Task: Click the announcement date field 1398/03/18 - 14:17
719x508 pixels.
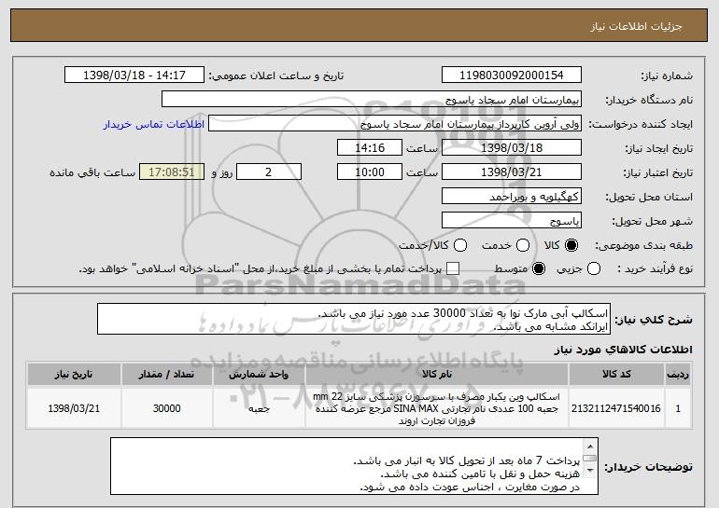Action: pos(134,76)
